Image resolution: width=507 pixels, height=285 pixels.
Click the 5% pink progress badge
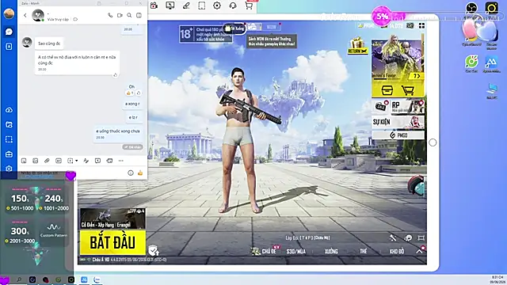382,16
